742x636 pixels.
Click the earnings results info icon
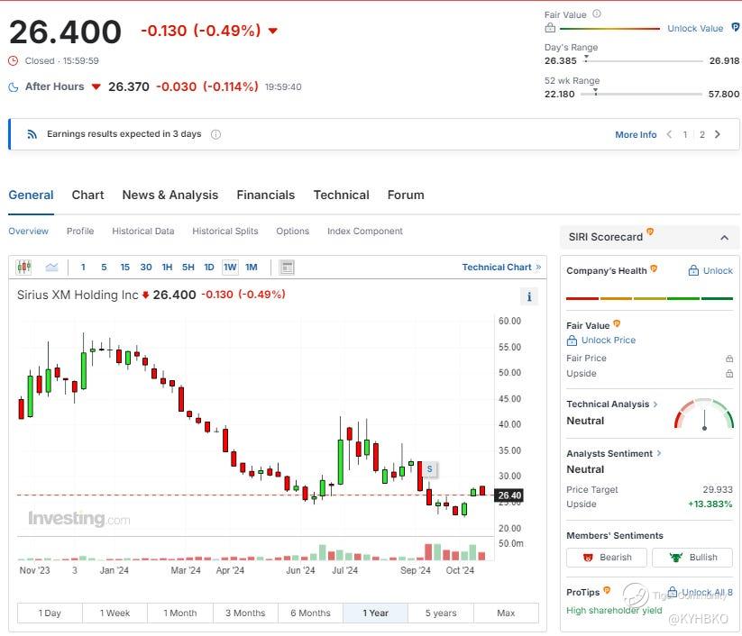point(215,134)
